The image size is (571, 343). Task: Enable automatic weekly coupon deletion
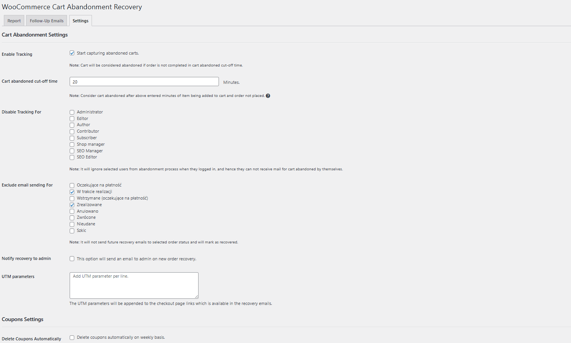click(72, 337)
